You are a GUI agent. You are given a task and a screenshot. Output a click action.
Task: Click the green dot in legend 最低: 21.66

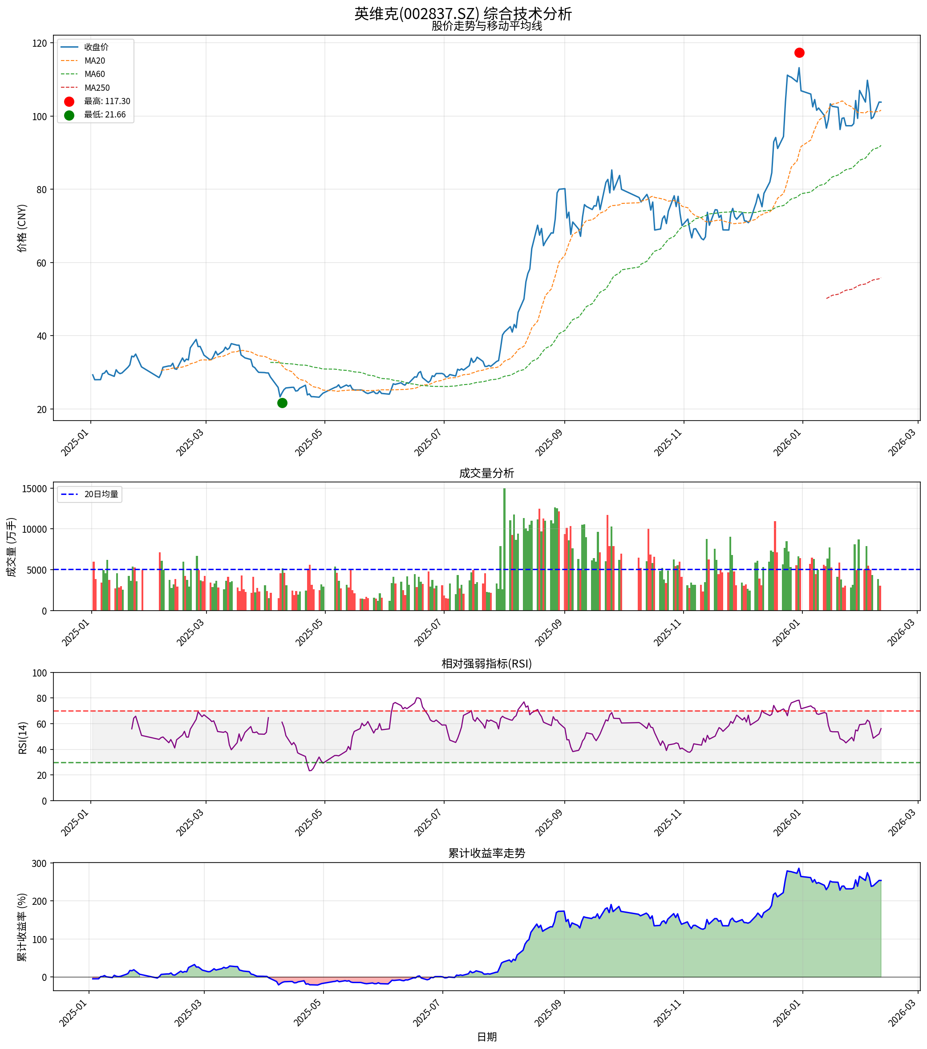[x=69, y=115]
